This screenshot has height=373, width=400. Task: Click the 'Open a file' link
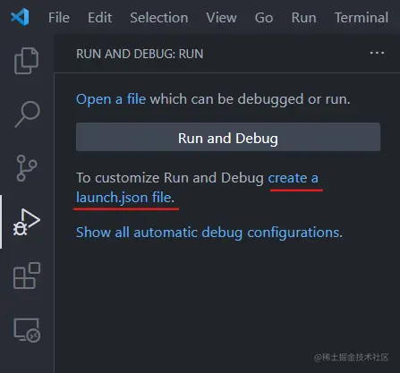(111, 99)
